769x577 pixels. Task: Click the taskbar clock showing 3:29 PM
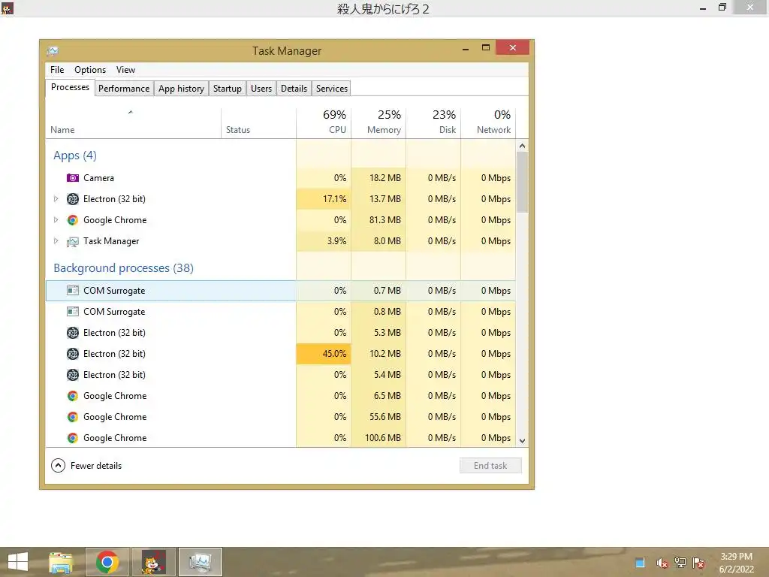point(736,563)
